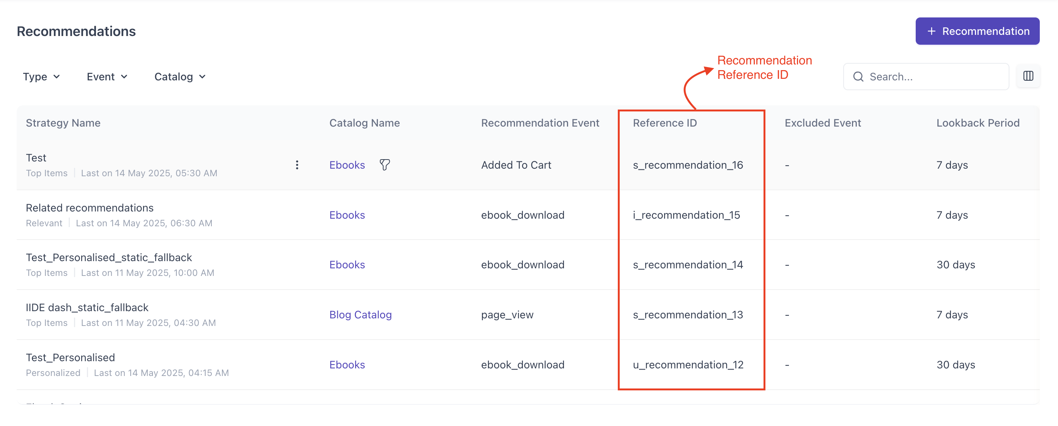This screenshot has height=426, width=1058.
Task: Expand the Type filter dropdown
Action: coord(41,77)
